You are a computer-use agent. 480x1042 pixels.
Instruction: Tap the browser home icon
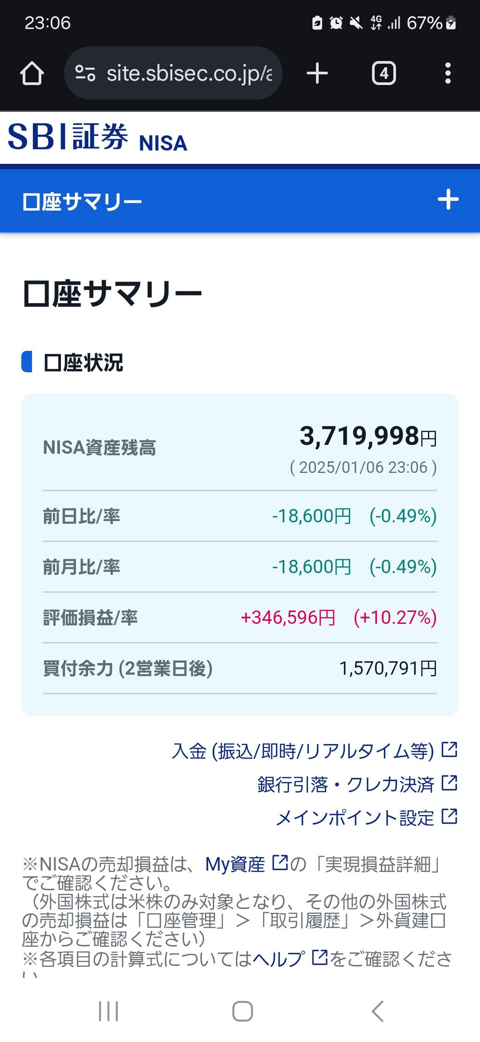32,74
